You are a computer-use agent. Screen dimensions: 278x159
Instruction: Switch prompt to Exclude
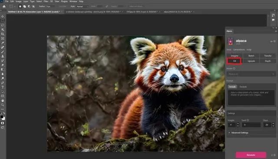pyautogui.click(x=243, y=87)
